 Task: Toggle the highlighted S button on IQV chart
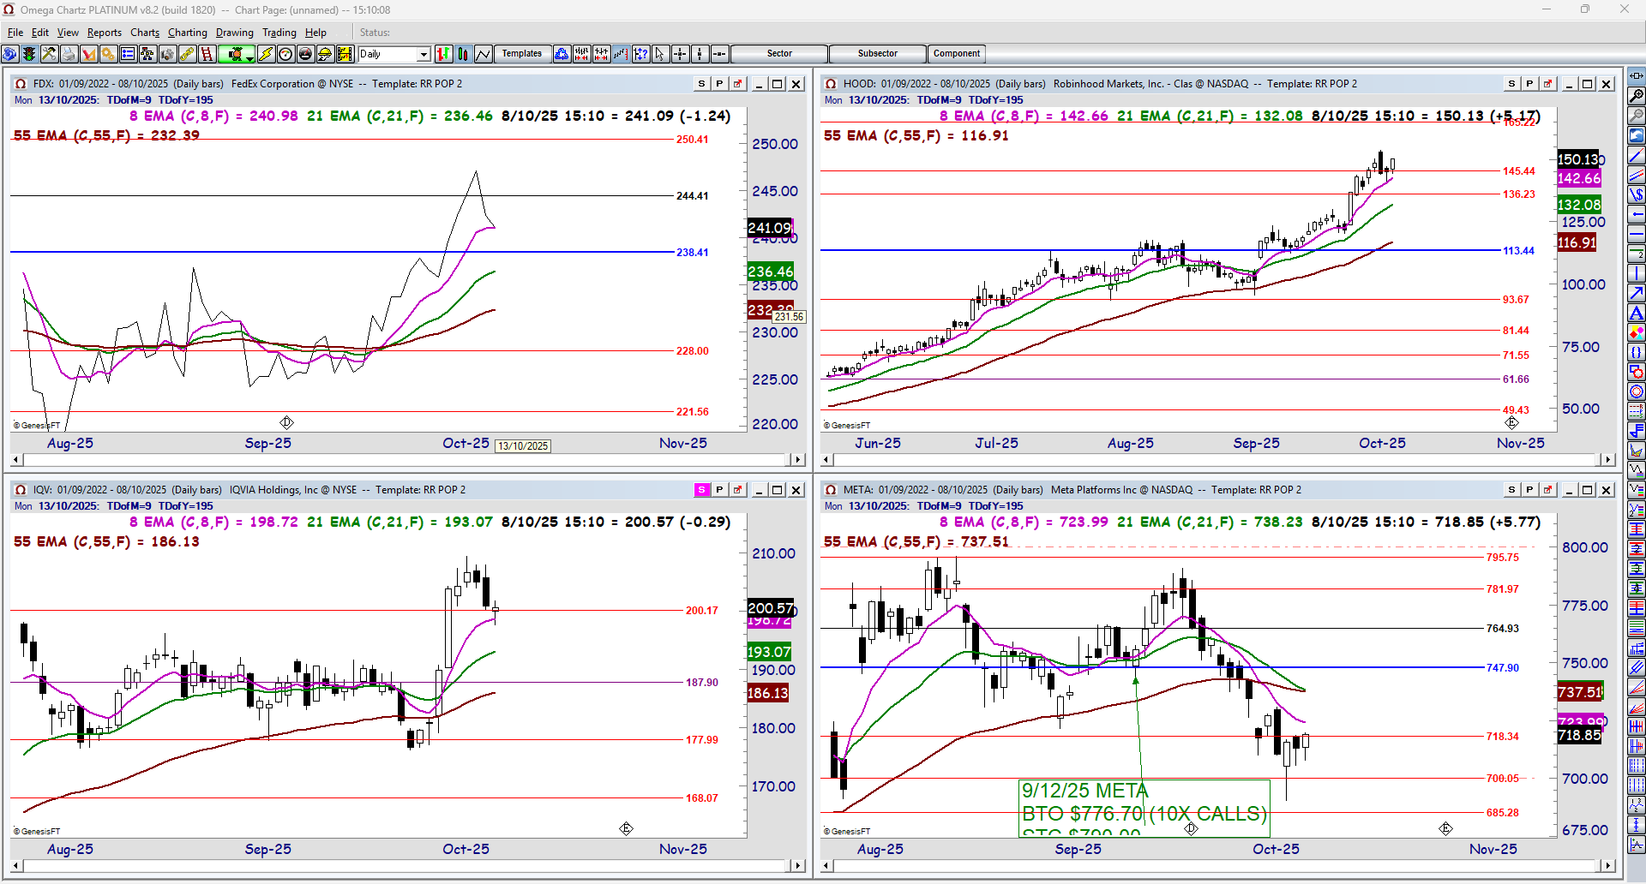point(702,490)
